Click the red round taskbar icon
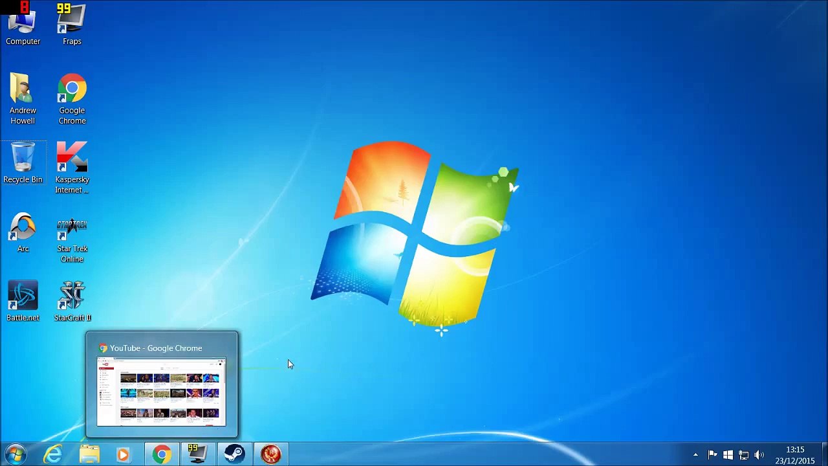Viewport: 828px width, 466px height. pyautogui.click(x=270, y=454)
